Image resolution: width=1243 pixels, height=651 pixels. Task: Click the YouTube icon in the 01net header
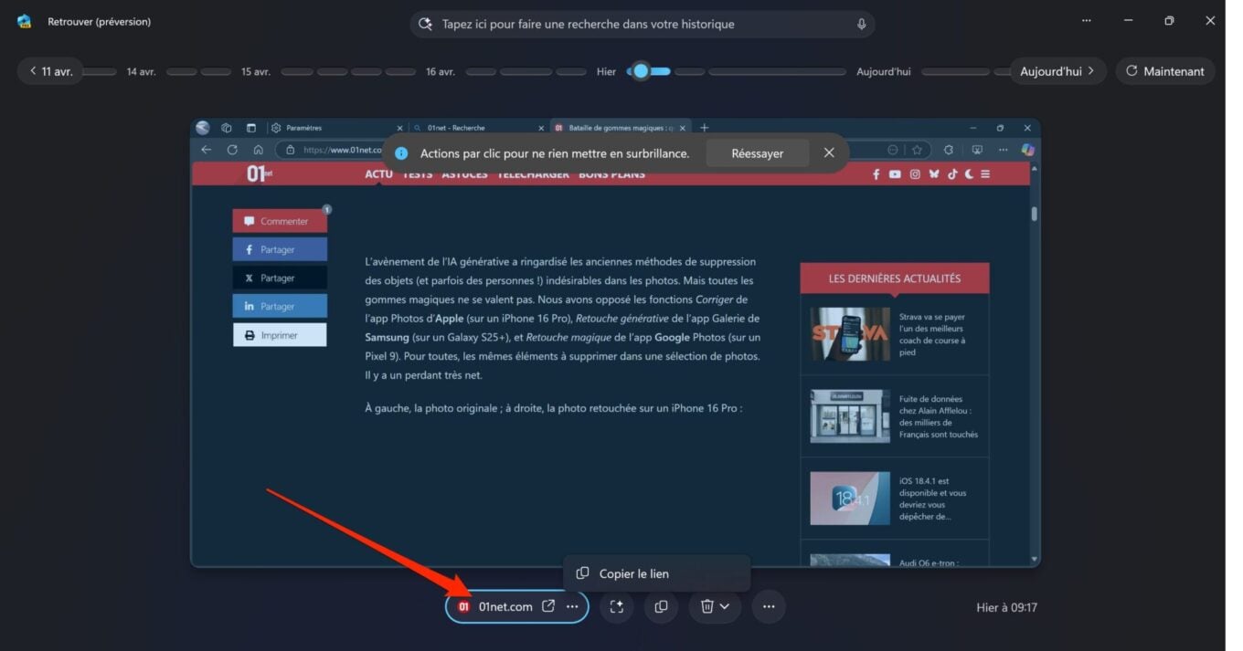895,174
